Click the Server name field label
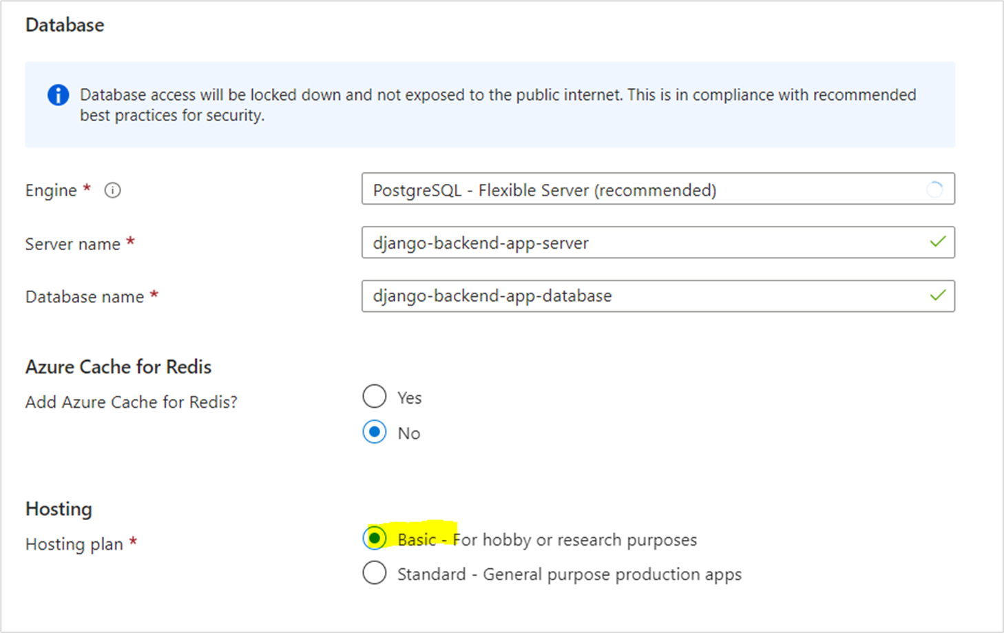This screenshot has width=1004, height=633. (72, 244)
